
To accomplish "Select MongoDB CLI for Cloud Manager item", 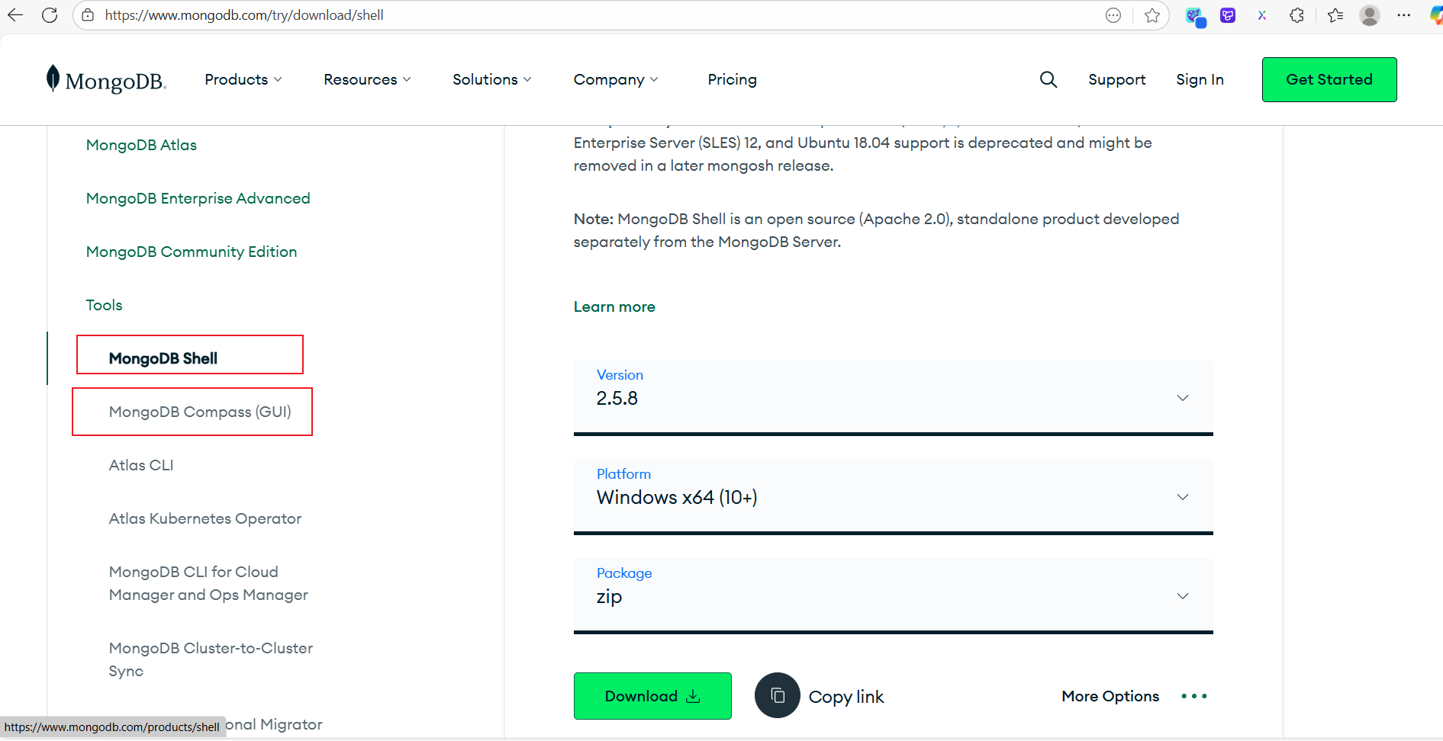I will click(208, 583).
